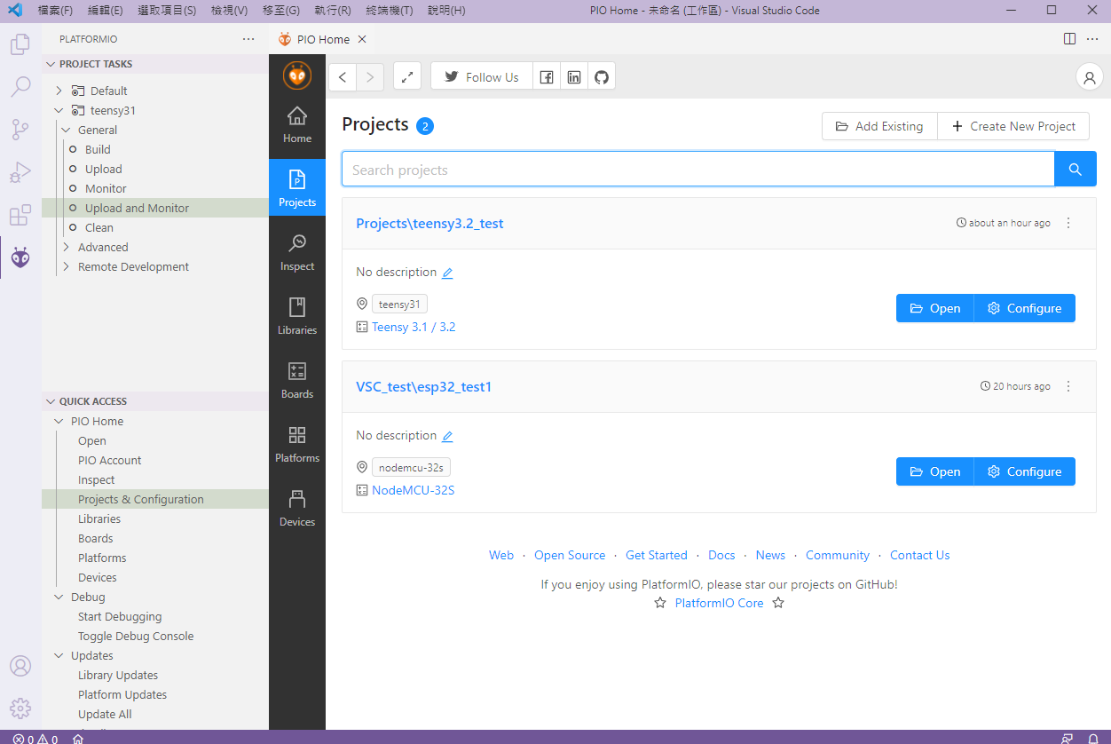Open the PIO account profile icon
The width and height of the screenshot is (1111, 744).
pos(1089,77)
